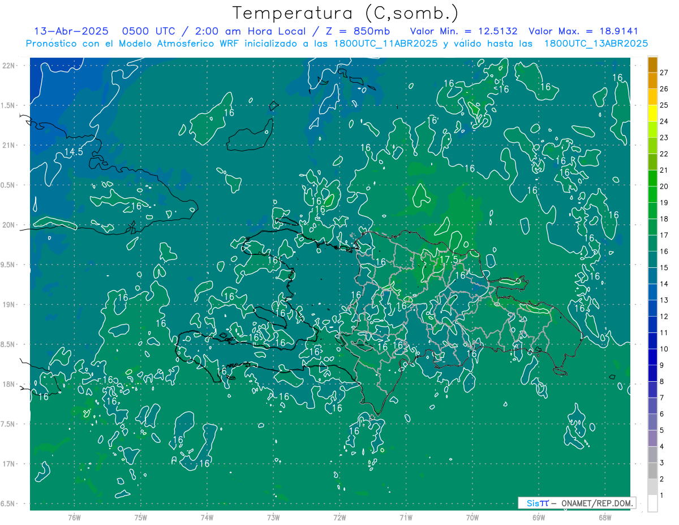
Task: Click the "75W" longitude axis label
Action: (x=141, y=518)
